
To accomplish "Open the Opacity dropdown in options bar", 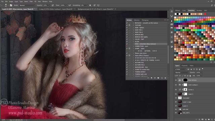I will pos(49,5).
